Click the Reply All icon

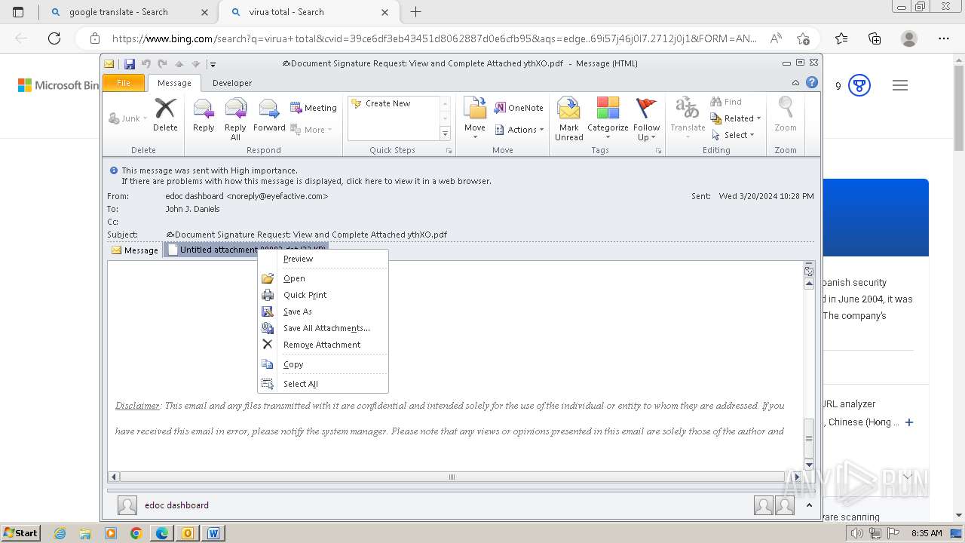click(235, 119)
